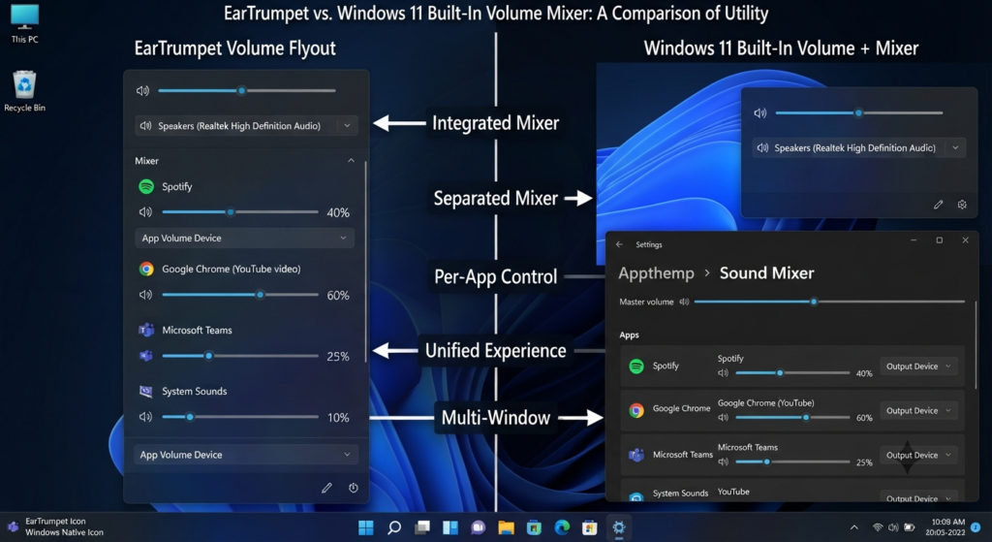
Task: Click volume icon in system tray
Action: pyautogui.click(x=893, y=527)
